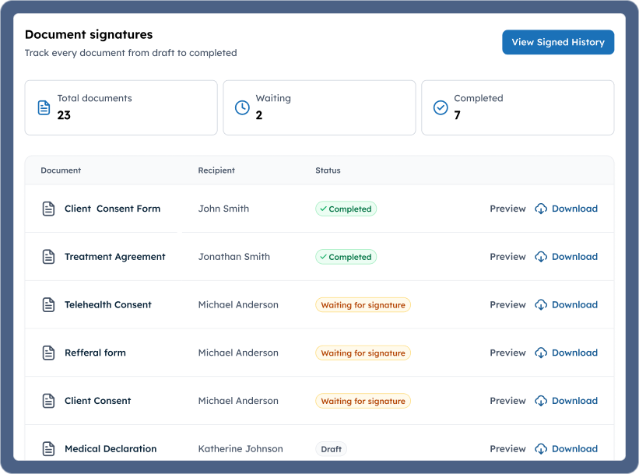The height and width of the screenshot is (474, 639).
Task: Download the Treatment Agreement via text link
Action: (574, 257)
